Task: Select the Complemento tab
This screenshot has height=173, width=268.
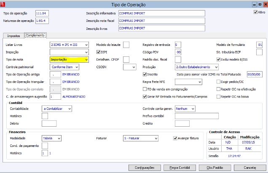Action: tap(35, 35)
